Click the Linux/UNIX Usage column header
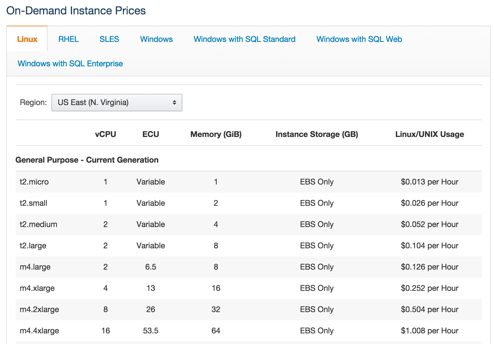Viewport: 494px width, 344px height. [x=429, y=134]
